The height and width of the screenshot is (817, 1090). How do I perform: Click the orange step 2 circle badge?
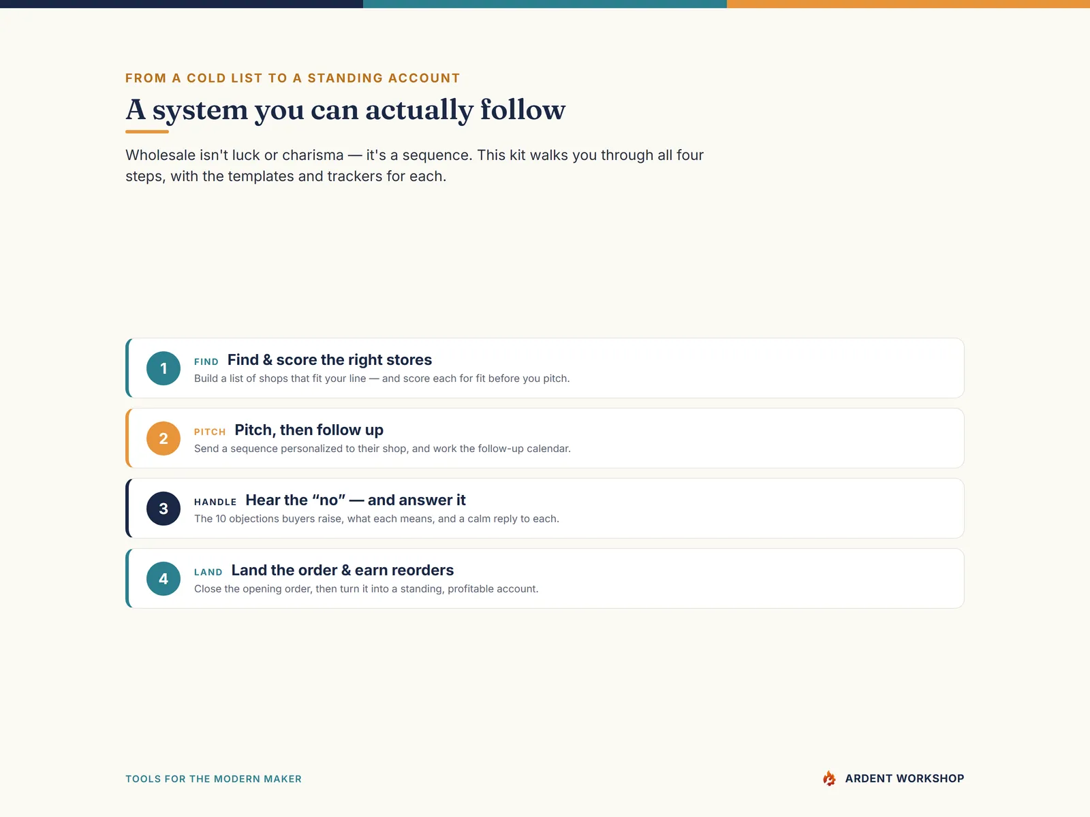[x=163, y=438]
